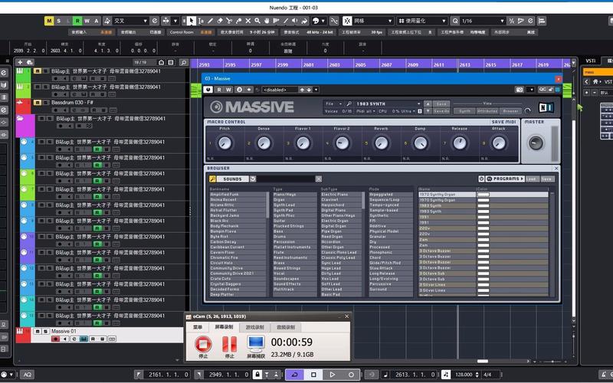Open the oCam 游戏录制 tab
Image resolution: width=613 pixels, height=383 pixels.
[x=255, y=327]
